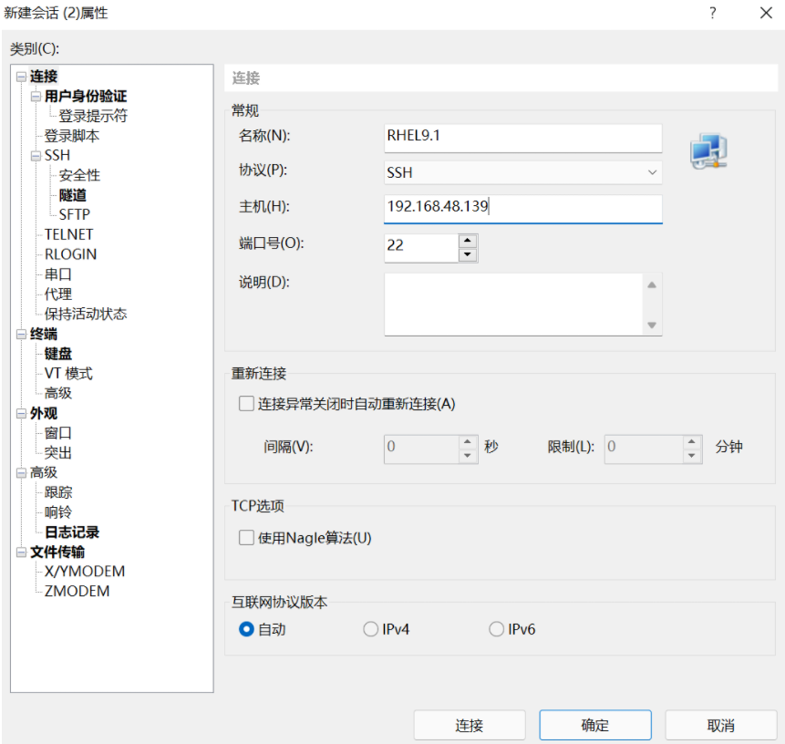Open the 键盘 settings page
Viewport: 785px width, 744px height.
(x=58, y=354)
